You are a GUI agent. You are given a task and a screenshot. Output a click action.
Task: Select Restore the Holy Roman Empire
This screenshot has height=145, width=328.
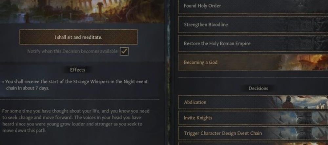[253, 43]
